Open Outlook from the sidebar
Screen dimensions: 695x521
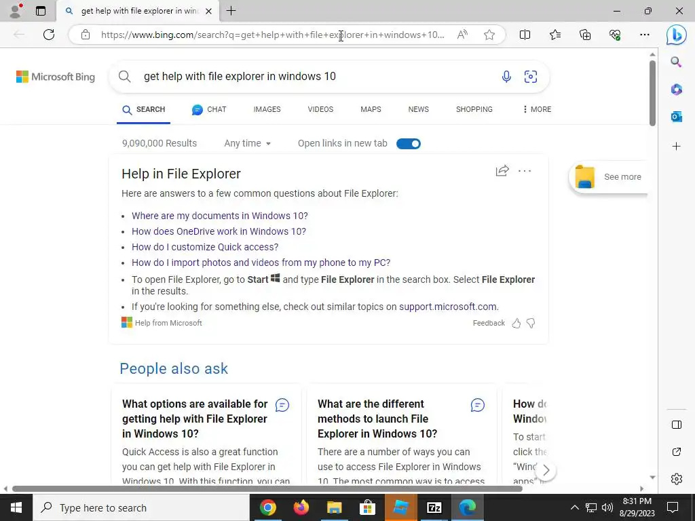[677, 117]
